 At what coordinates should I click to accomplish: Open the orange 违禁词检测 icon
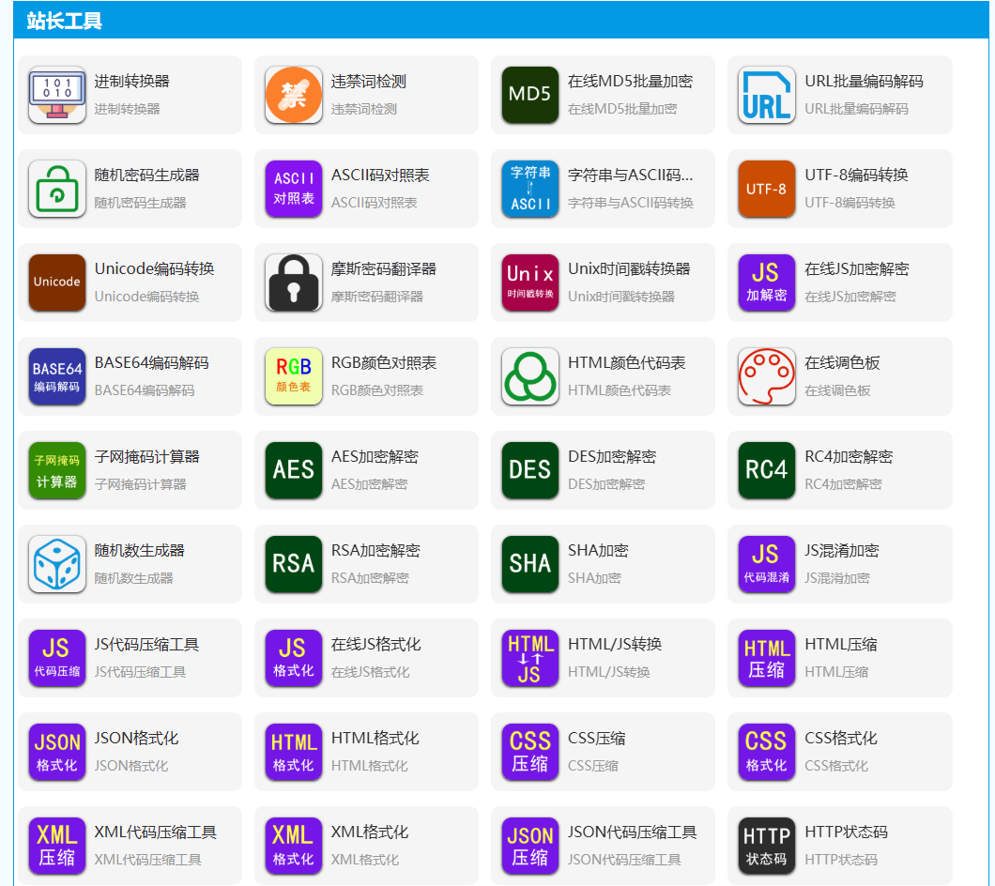[x=294, y=95]
